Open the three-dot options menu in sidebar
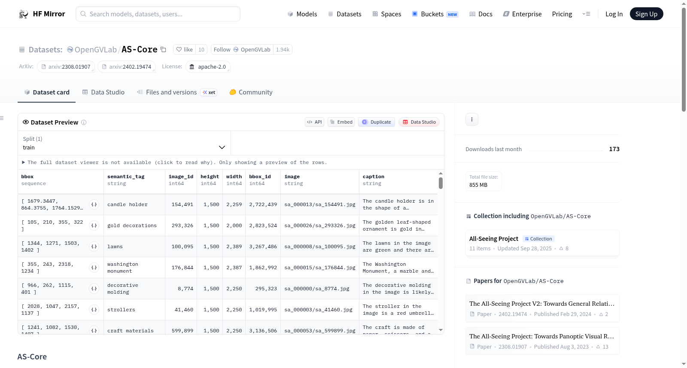 point(472,119)
